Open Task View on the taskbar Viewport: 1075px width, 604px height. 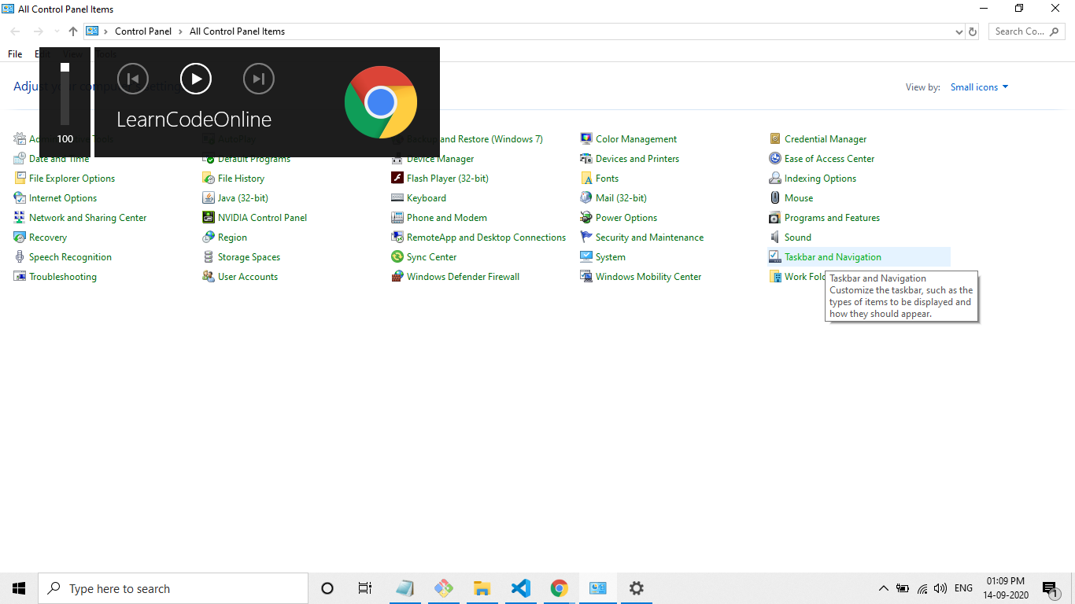[x=364, y=588]
